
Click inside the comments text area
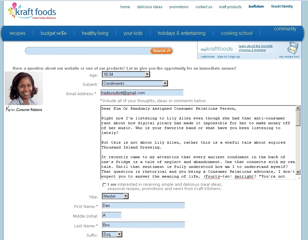click(x=198, y=142)
